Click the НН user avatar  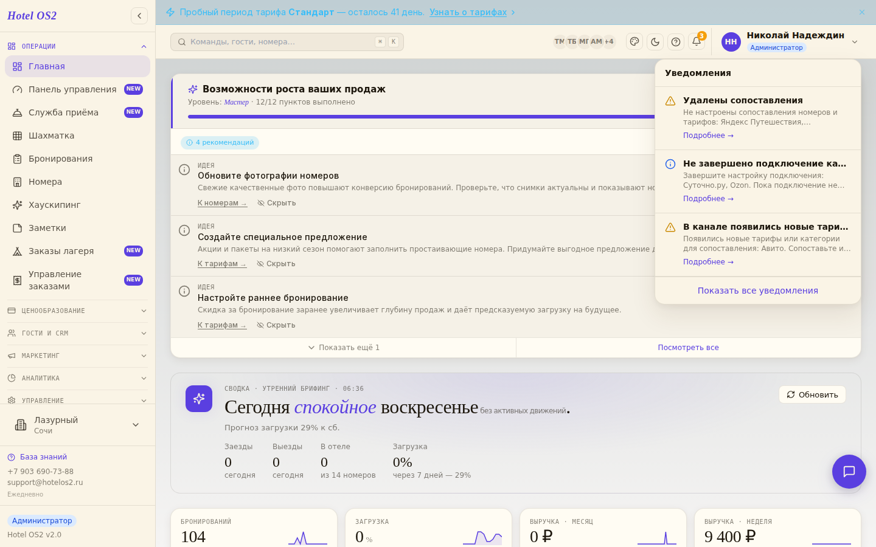click(731, 42)
